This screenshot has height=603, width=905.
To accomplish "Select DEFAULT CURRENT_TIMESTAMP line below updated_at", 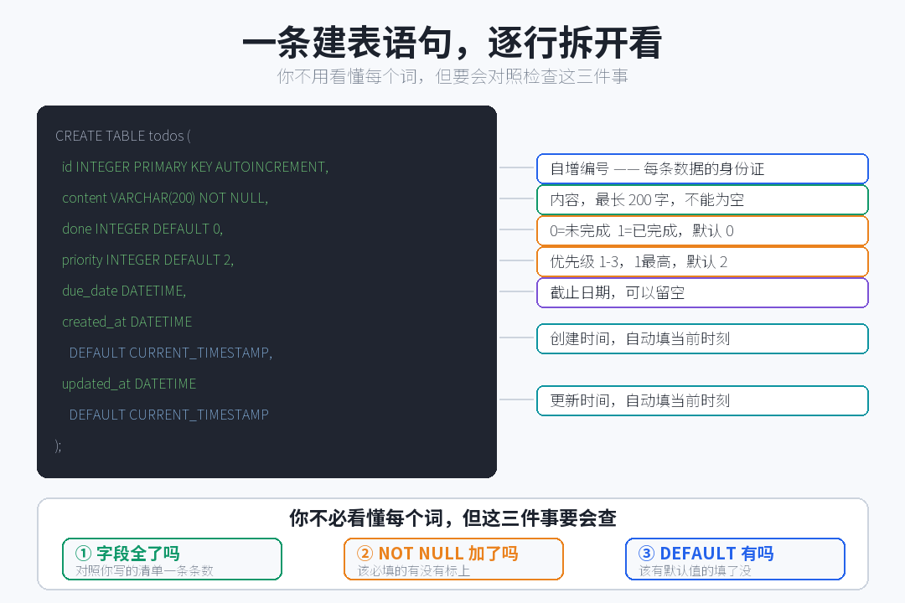I will coord(169,415).
